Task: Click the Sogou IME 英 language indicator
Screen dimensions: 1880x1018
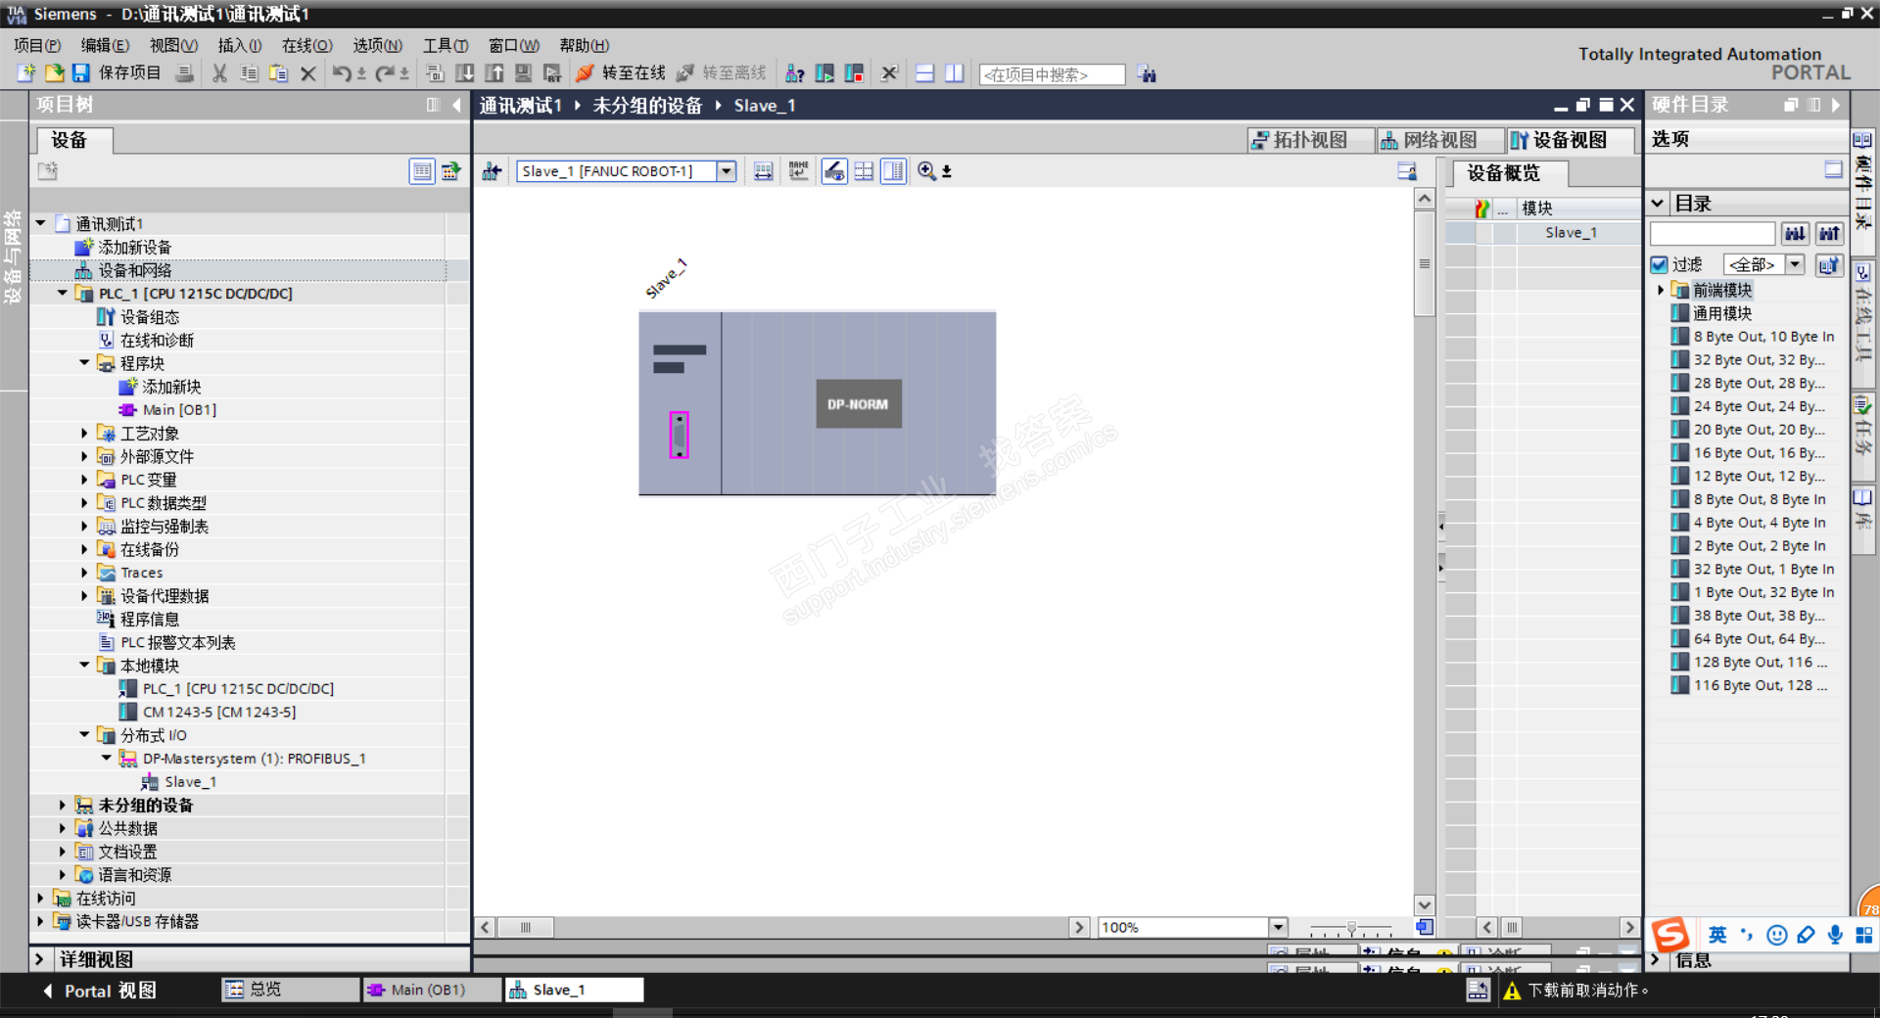Action: (1717, 935)
